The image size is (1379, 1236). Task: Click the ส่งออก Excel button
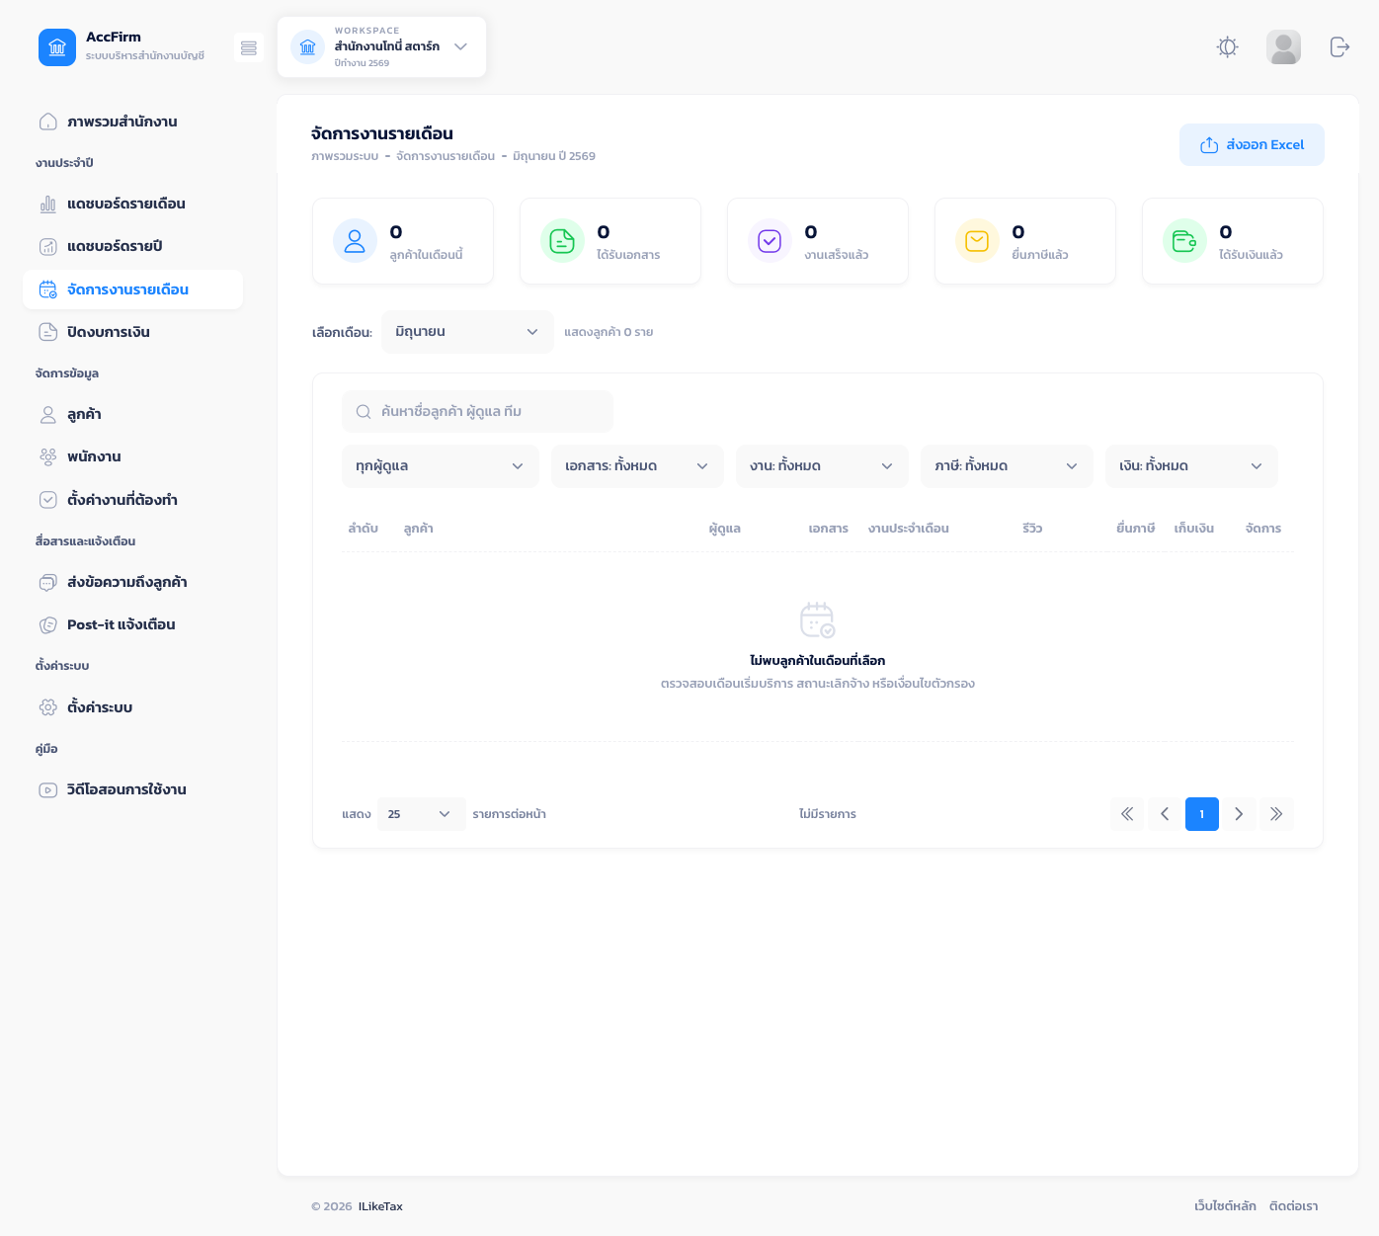1252,145
